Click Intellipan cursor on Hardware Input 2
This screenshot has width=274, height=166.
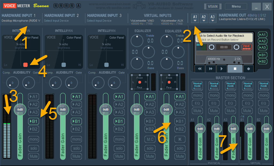click(64, 65)
